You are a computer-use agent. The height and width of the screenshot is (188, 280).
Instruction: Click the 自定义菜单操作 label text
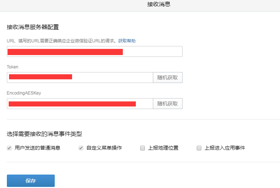tap(104, 148)
